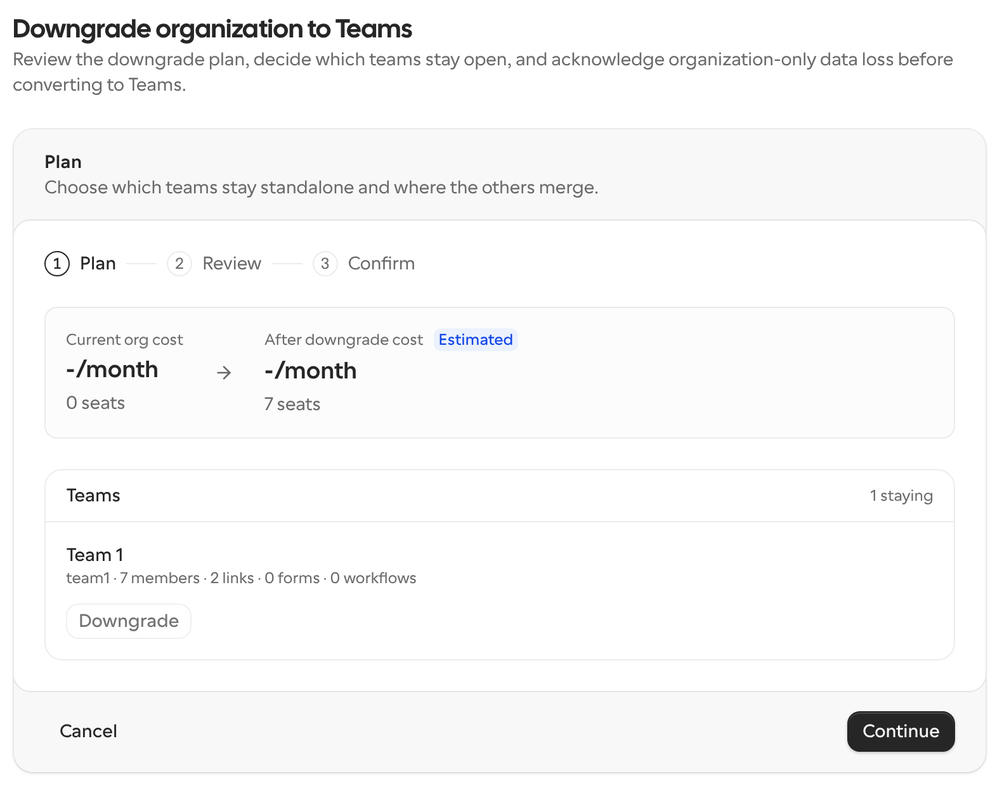Toggle the Downgrade pill for Team 1
1002x786 pixels.
pyautogui.click(x=129, y=621)
